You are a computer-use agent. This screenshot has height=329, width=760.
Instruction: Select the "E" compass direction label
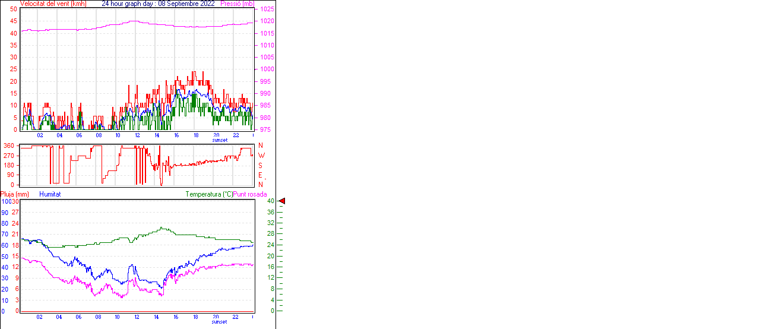click(261, 175)
